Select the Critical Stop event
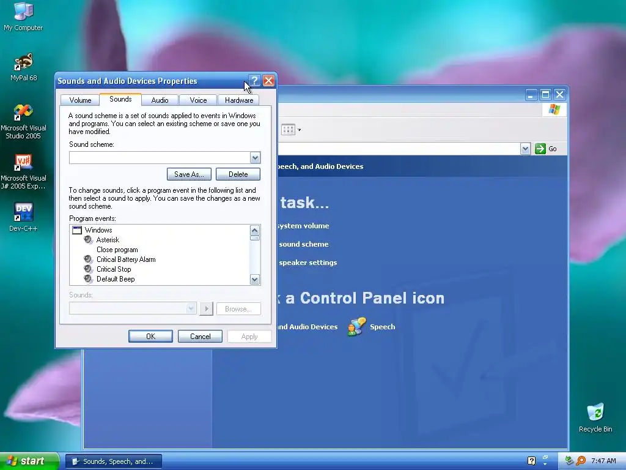This screenshot has height=470, width=626. click(113, 269)
